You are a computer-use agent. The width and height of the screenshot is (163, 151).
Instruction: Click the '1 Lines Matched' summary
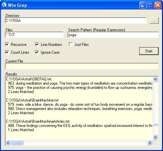coord(21,130)
